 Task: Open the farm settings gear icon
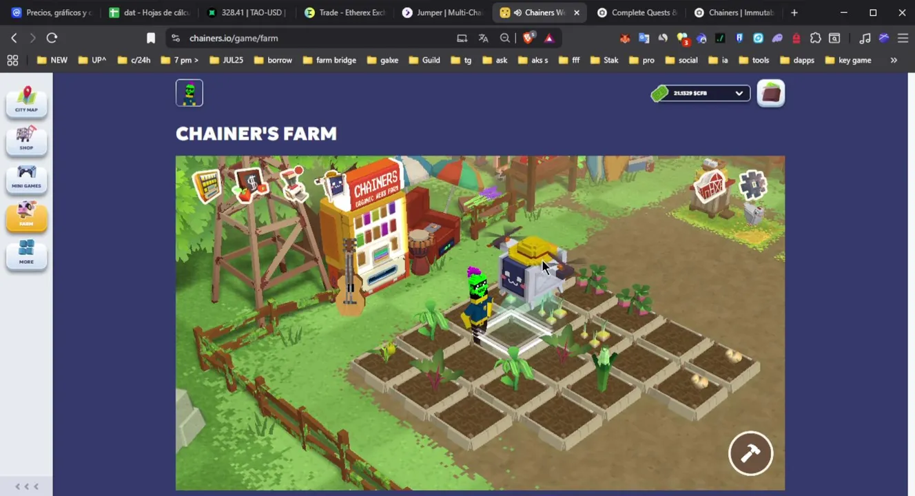752,185
